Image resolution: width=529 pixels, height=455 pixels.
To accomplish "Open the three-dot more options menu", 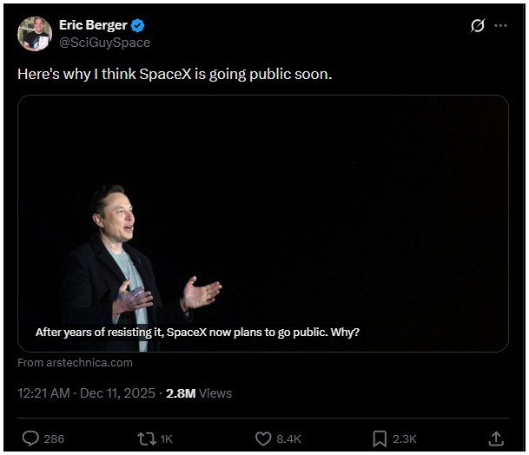I will tap(500, 26).
